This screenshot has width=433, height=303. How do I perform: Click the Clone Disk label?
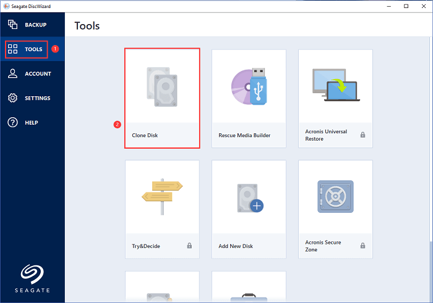pos(145,135)
